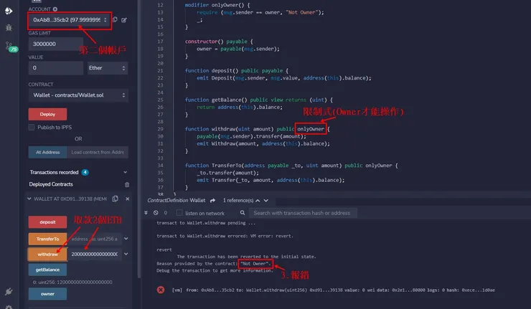Clear the terminal console
Screen dimensions: 531x309
coord(156,212)
